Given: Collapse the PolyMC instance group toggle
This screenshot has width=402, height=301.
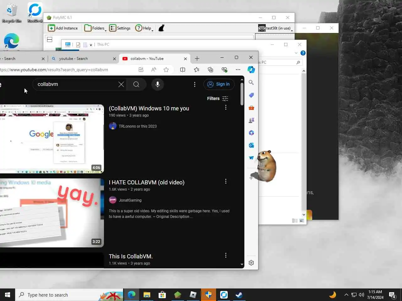Looking at the screenshot, I should tap(50, 40).
